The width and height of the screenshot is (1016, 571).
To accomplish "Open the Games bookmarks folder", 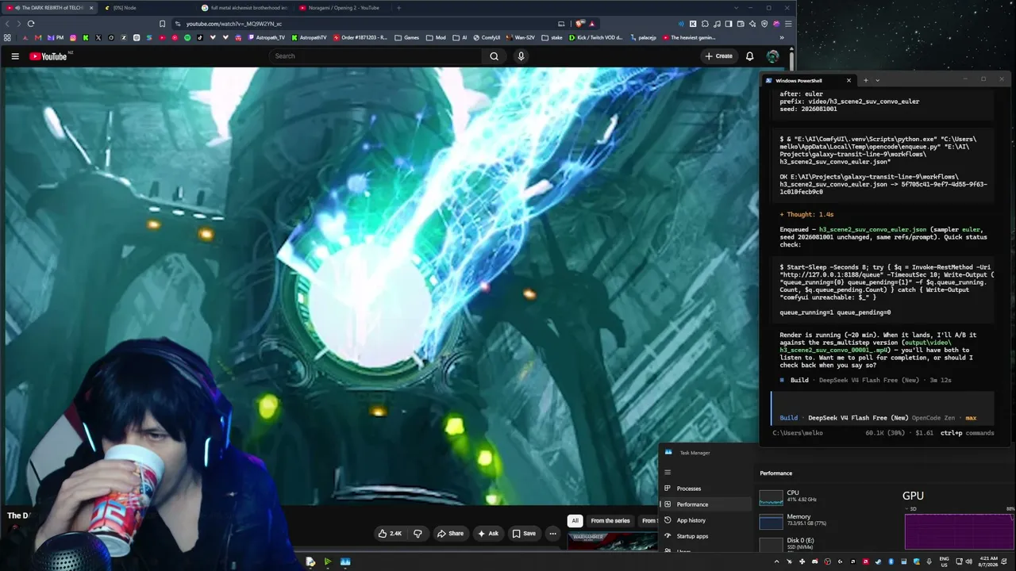I will tap(407, 37).
